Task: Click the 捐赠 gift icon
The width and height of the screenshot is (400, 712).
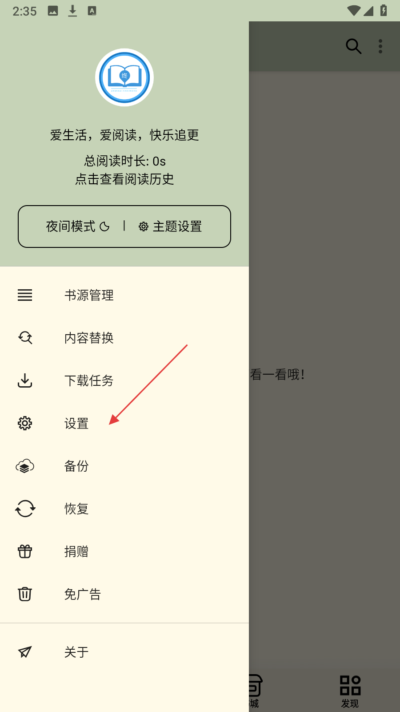Action: pos(25,551)
